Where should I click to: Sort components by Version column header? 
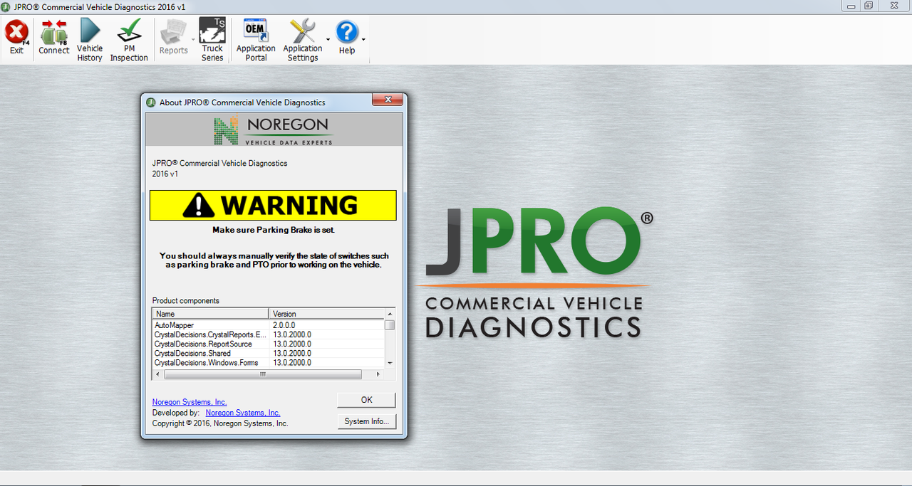click(x=327, y=314)
